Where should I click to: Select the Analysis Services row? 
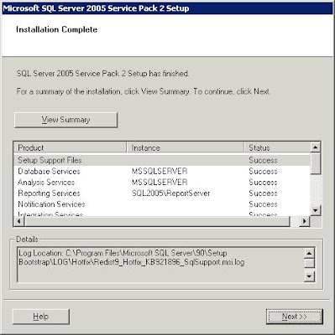(162, 183)
